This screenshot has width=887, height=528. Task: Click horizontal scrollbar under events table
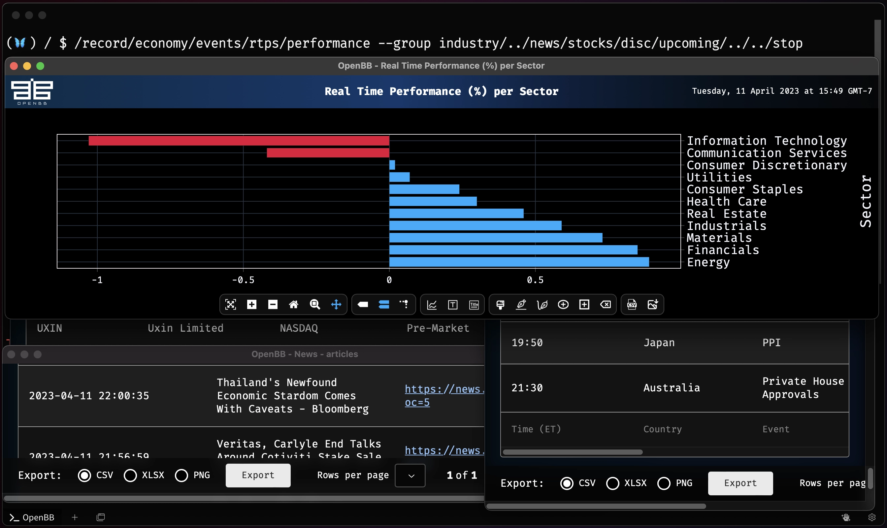pyautogui.click(x=573, y=452)
